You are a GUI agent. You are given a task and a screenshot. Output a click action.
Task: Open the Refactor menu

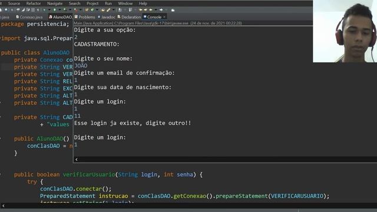tap(34, 4)
